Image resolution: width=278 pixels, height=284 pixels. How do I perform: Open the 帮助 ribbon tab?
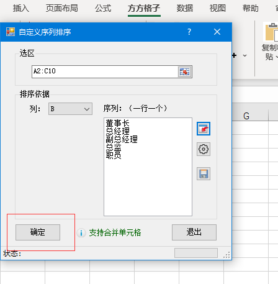[x=251, y=9]
